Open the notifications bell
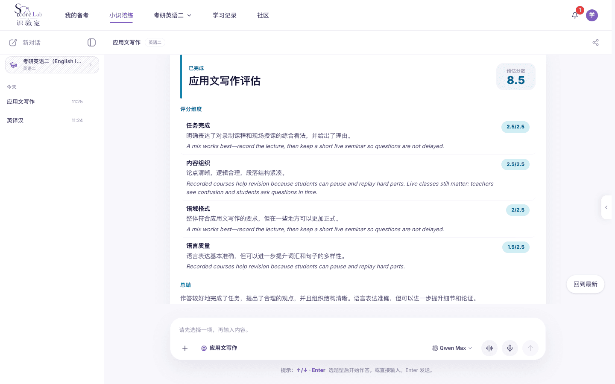This screenshot has width=615, height=384. (x=575, y=15)
